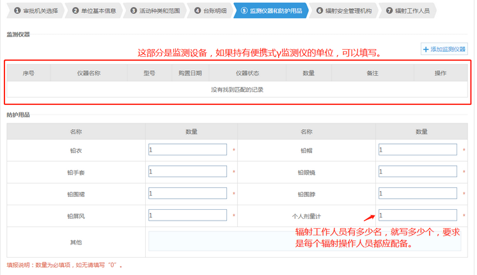Go to step 2 单位基本信息 tab
The width and height of the screenshot is (477, 275).
click(94, 11)
